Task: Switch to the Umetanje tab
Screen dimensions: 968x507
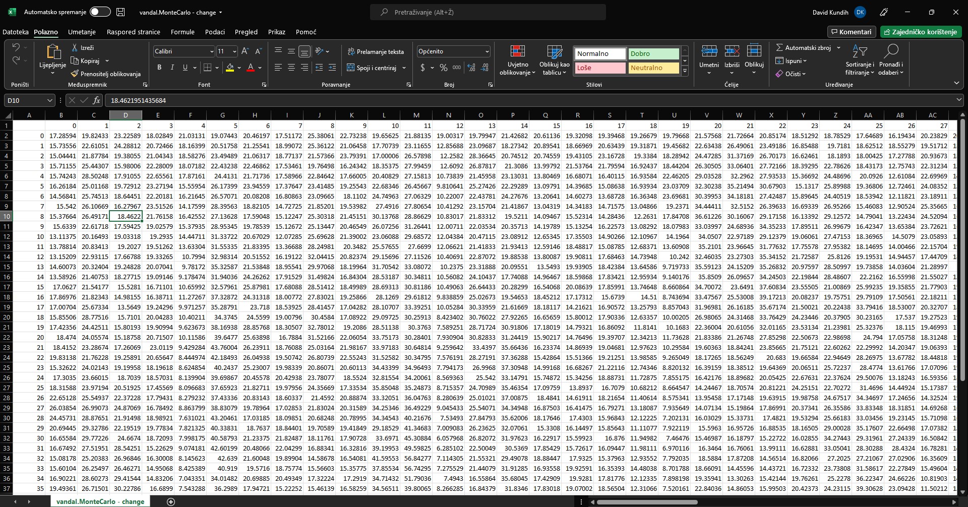Action: point(82,32)
